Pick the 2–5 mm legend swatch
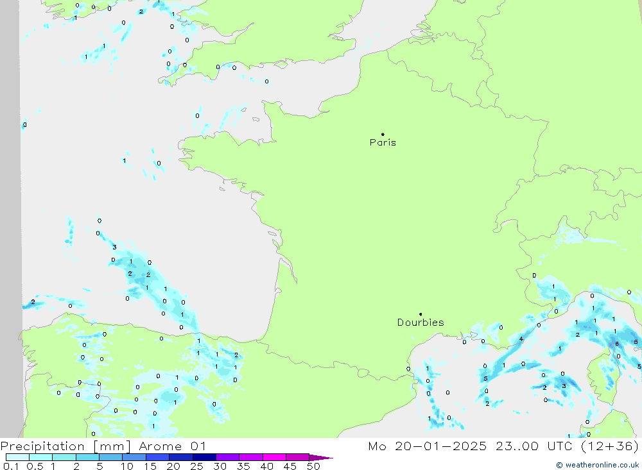 pos(87,457)
